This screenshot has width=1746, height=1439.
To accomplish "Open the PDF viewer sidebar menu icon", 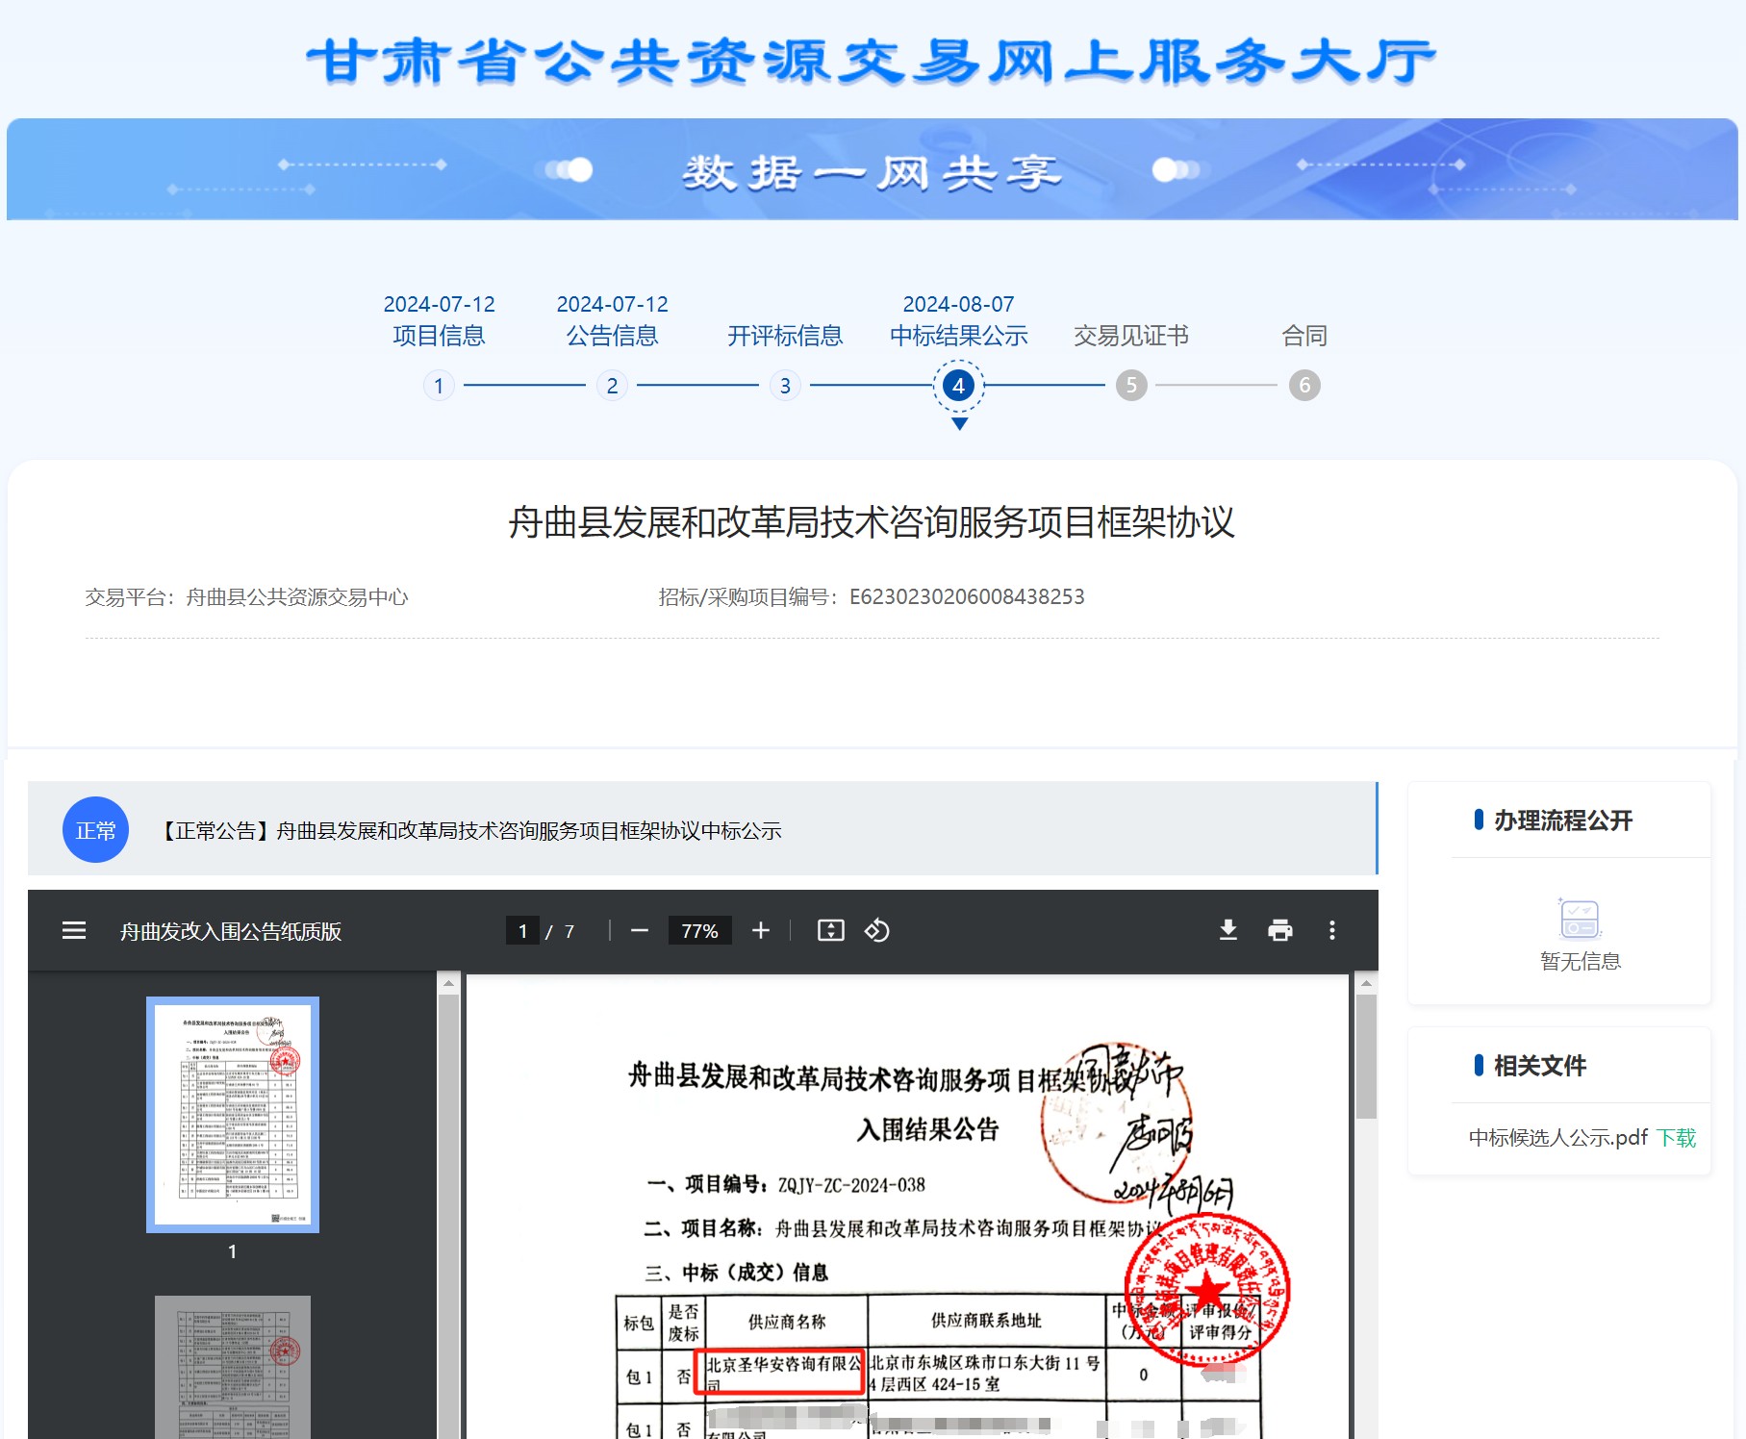I will coord(74,930).
